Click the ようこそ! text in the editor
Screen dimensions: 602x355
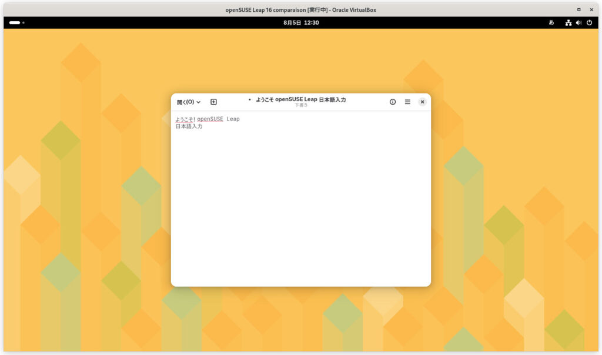click(x=185, y=119)
